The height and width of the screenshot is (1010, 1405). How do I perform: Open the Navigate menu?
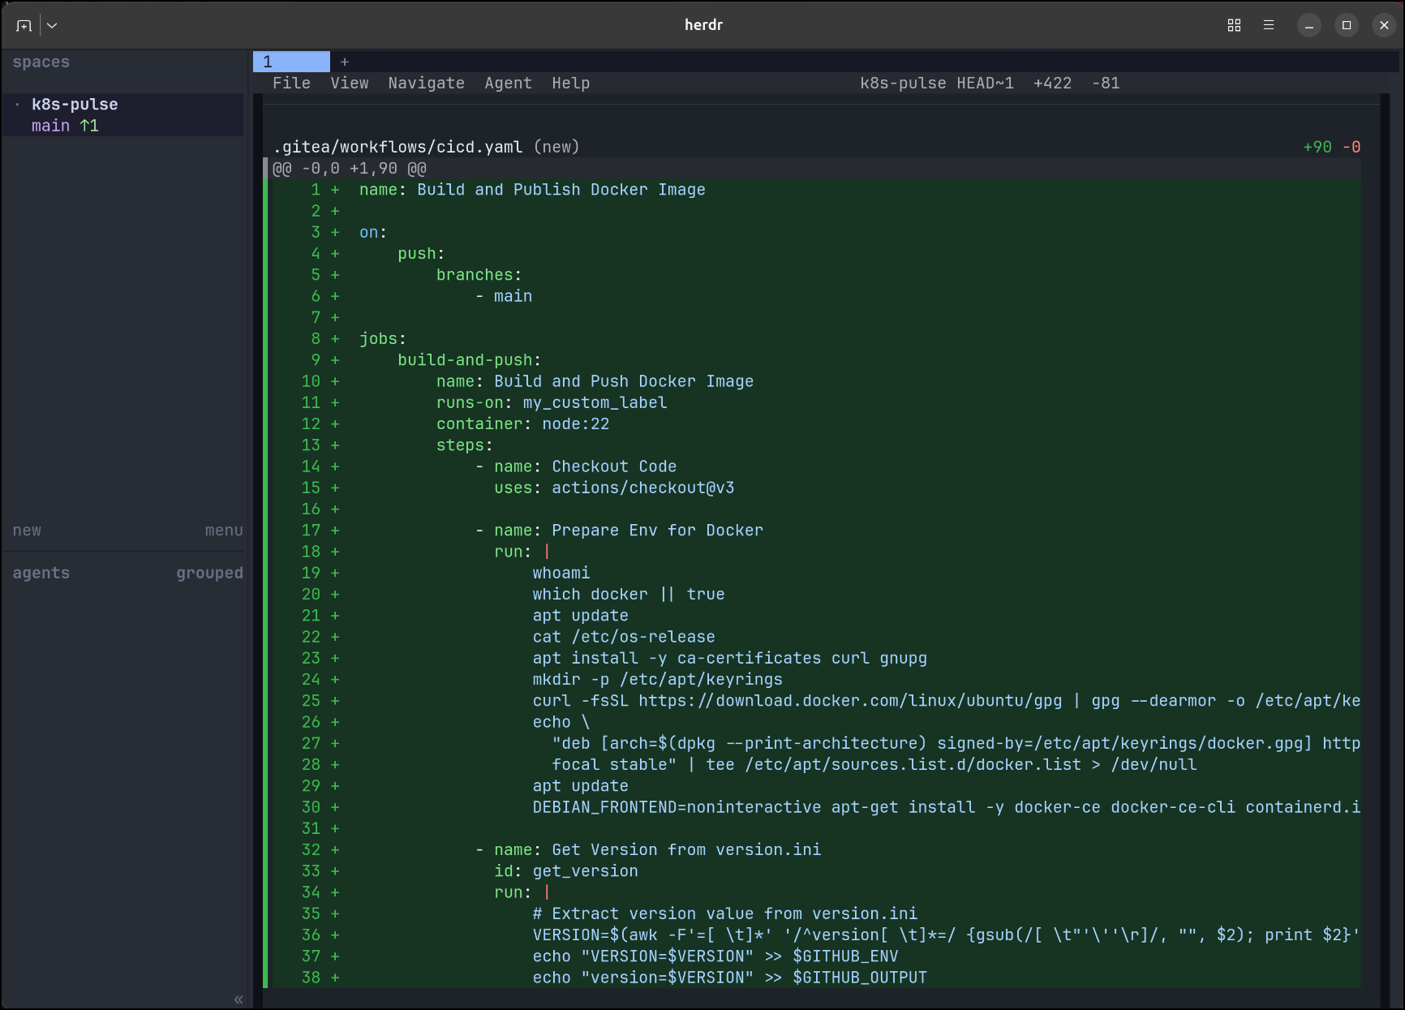[x=426, y=83]
